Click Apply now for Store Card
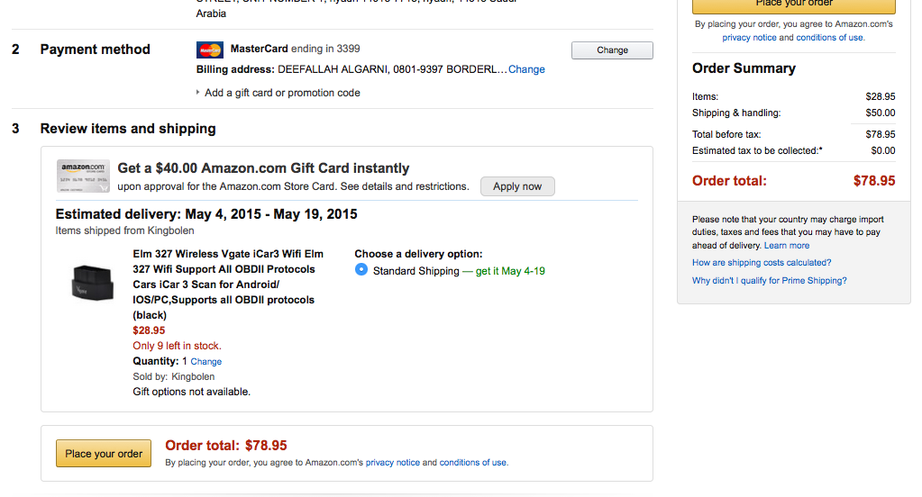This screenshot has width=922, height=497. pyautogui.click(x=517, y=186)
